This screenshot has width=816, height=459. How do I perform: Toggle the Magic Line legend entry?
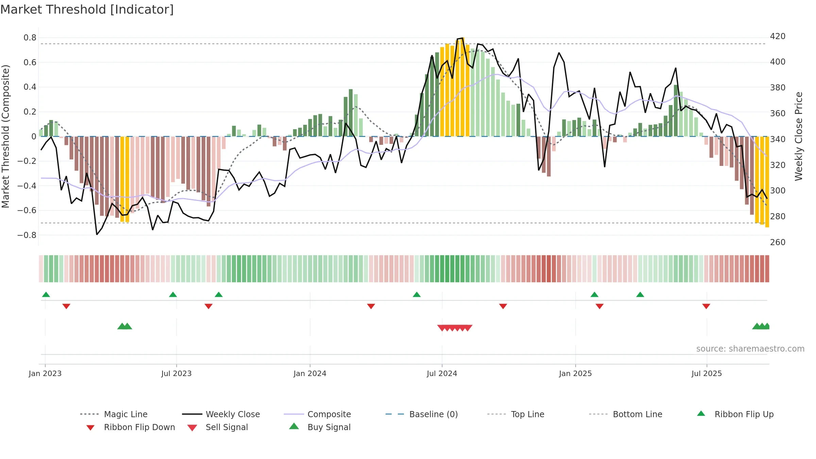[x=114, y=414]
